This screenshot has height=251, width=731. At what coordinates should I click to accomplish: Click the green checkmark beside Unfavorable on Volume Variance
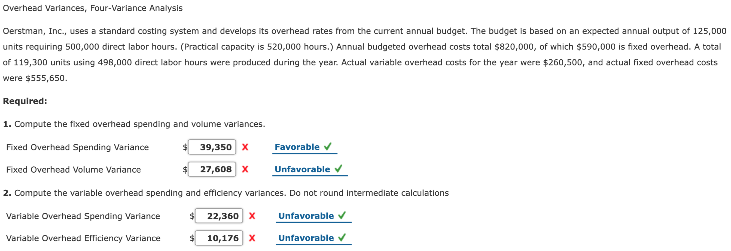tap(340, 169)
